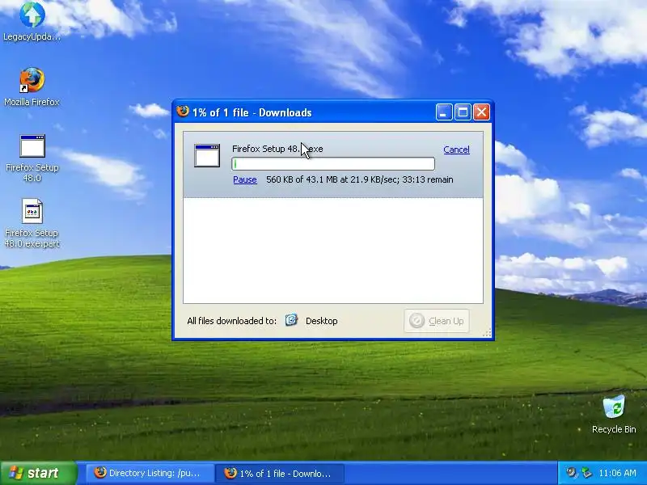
Task: Switch to Directory Listing taskbar window
Action: coord(150,473)
